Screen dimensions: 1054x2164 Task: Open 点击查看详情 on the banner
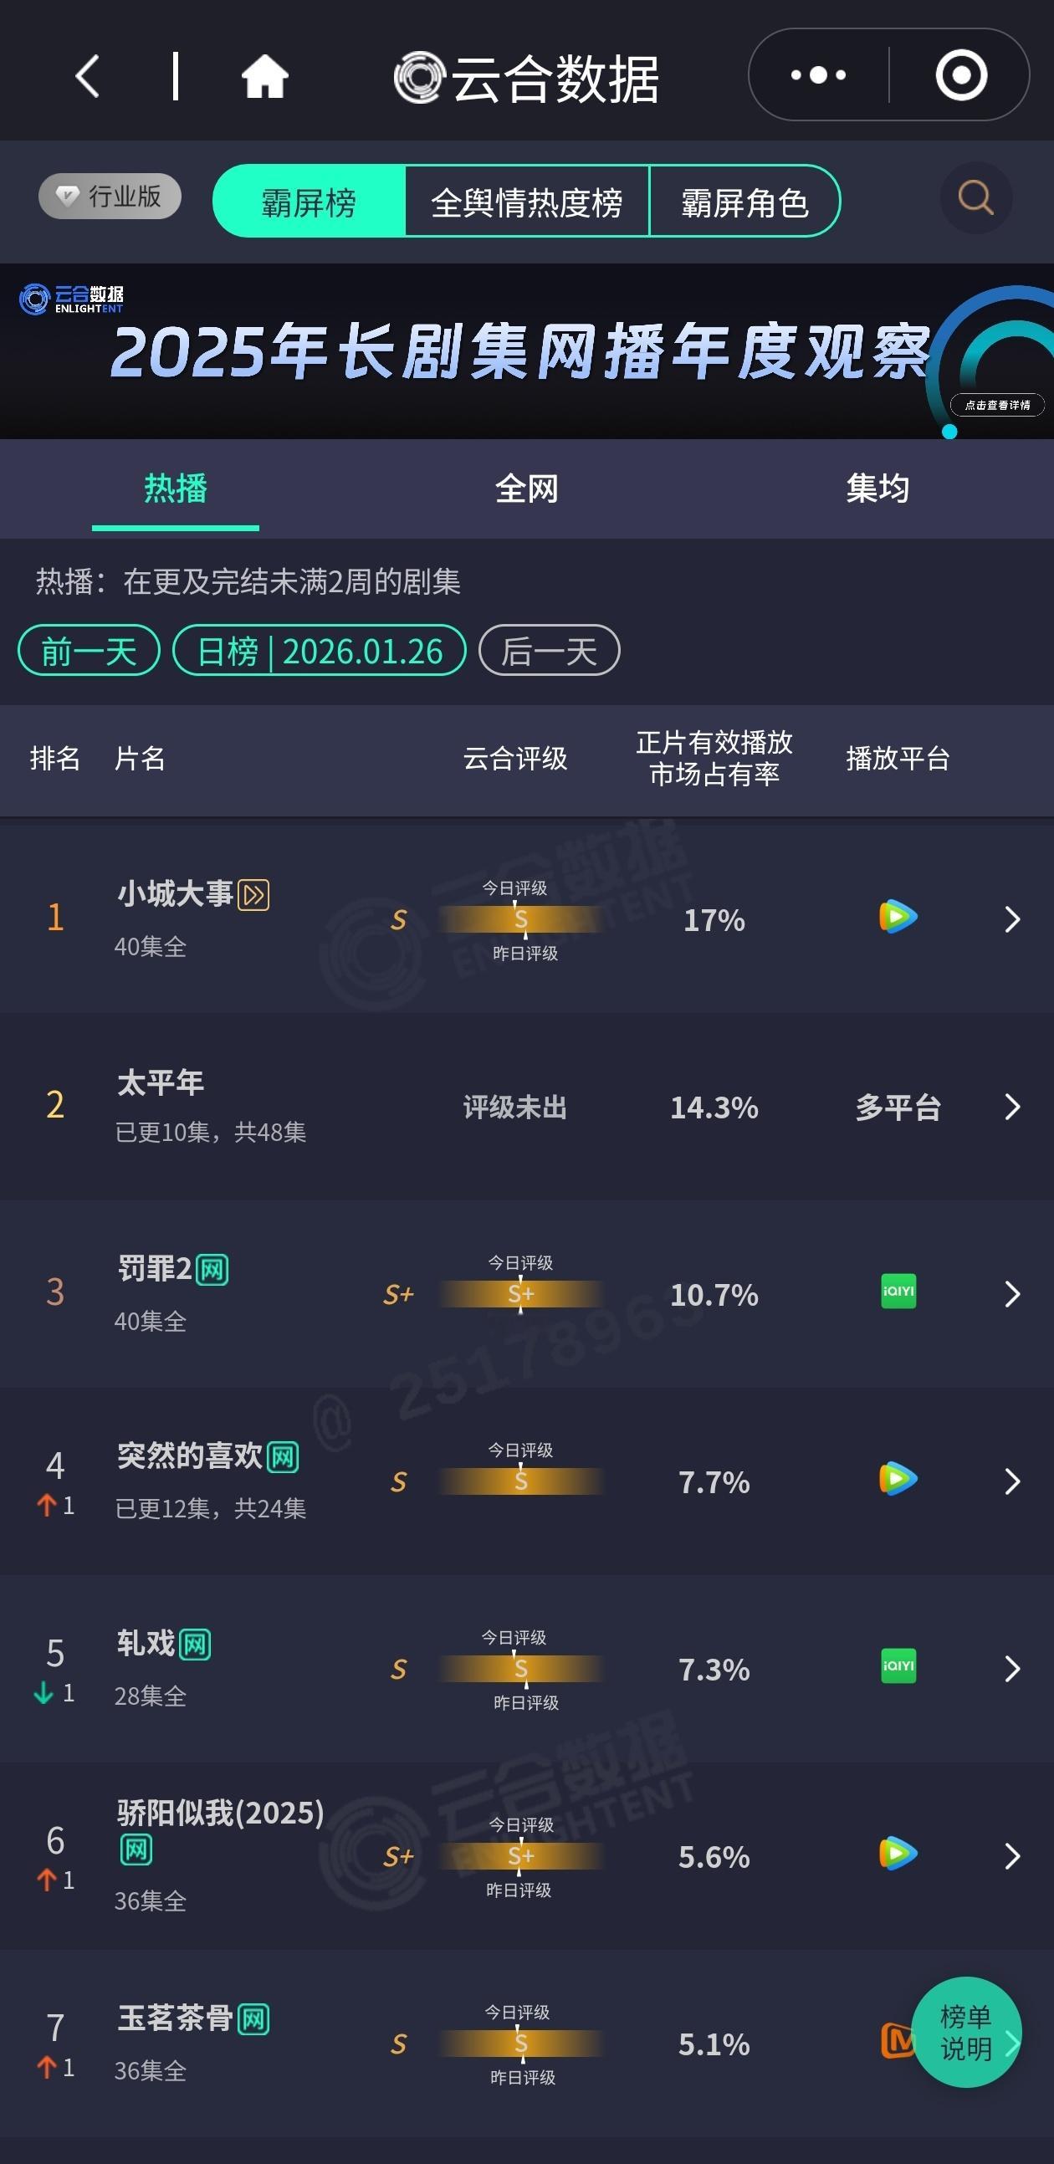1000,404
